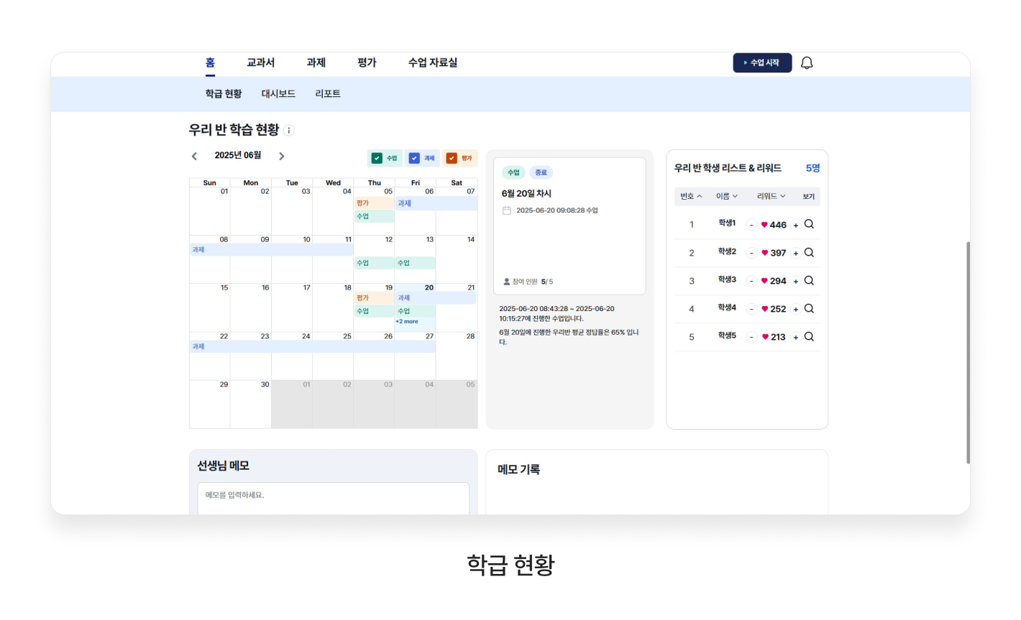Click the minus icon for 학생3 reward
Image resolution: width=1021 pixels, height=620 pixels.
point(751,281)
